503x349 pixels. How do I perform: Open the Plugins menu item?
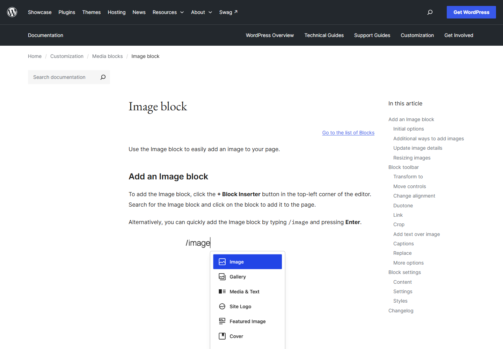67,12
